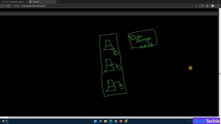Open the red round app on taskbar

click(121, 121)
